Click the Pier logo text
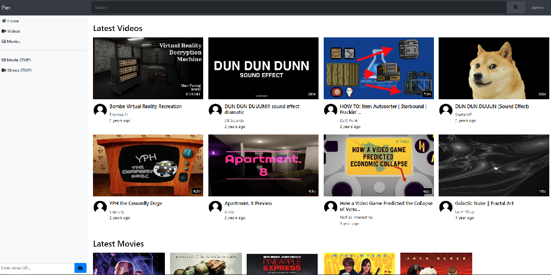 point(6,7)
